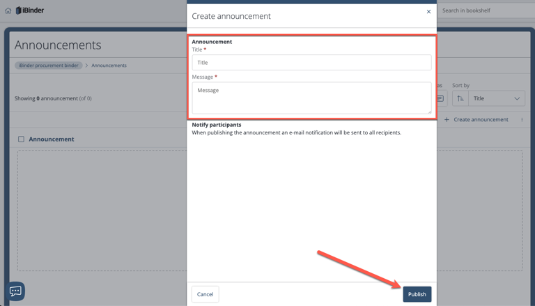Toggle the sort direction icon

460,98
